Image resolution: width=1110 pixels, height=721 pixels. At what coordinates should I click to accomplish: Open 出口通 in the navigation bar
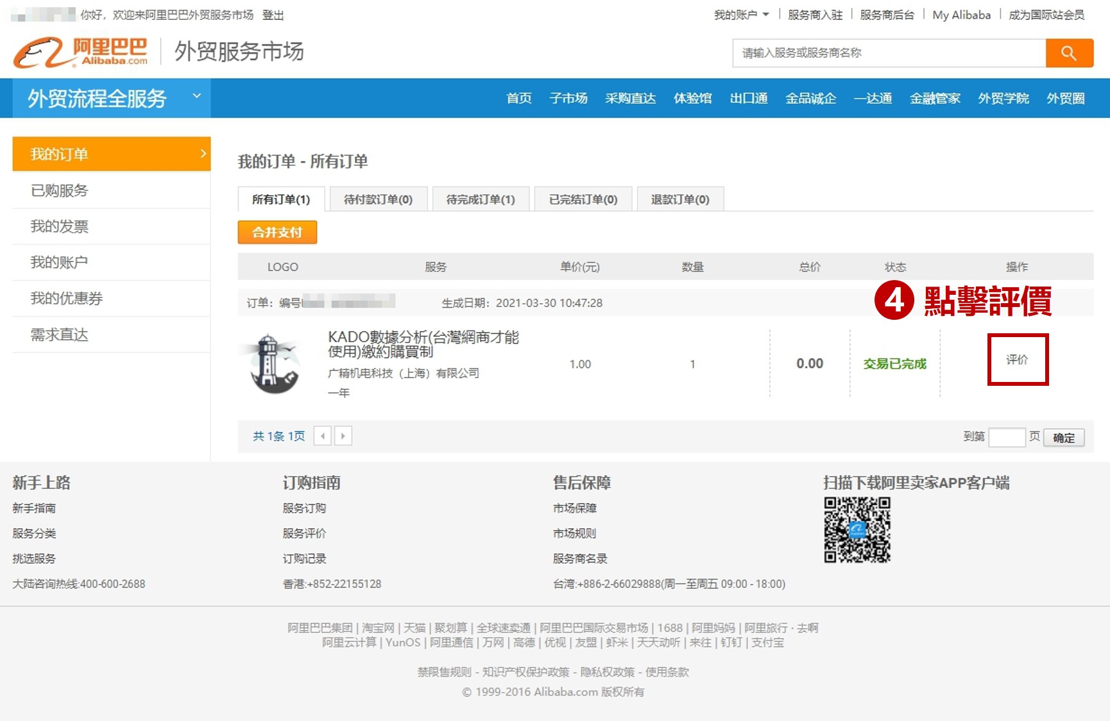pos(748,98)
